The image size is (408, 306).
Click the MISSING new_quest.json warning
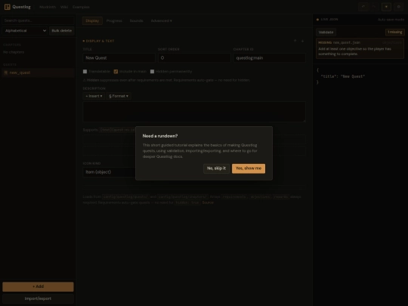[x=360, y=48]
